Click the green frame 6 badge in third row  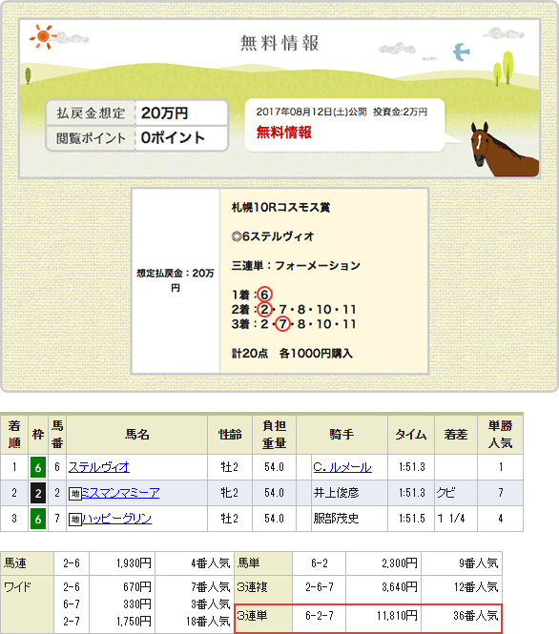(38, 519)
